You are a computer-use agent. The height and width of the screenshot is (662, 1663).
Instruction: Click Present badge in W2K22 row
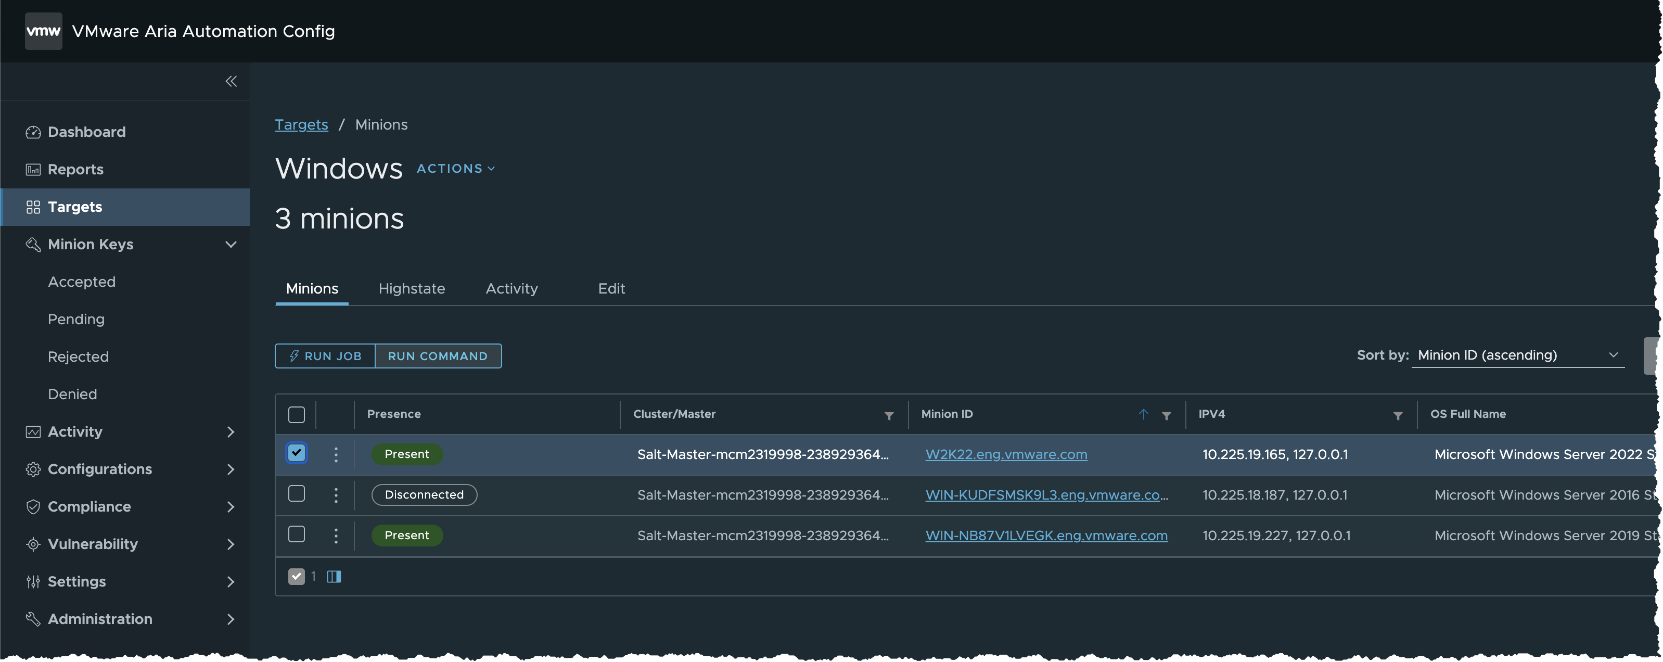407,454
